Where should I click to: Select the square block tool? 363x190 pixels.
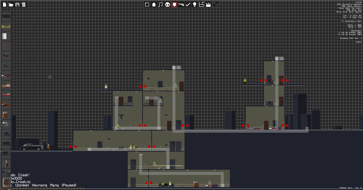click(147, 5)
